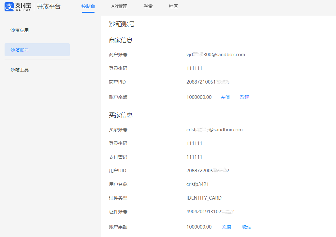Image resolution: width=336 pixels, height=237 pixels.
Task: Click the 商户账号 label
Action: coord(118,55)
